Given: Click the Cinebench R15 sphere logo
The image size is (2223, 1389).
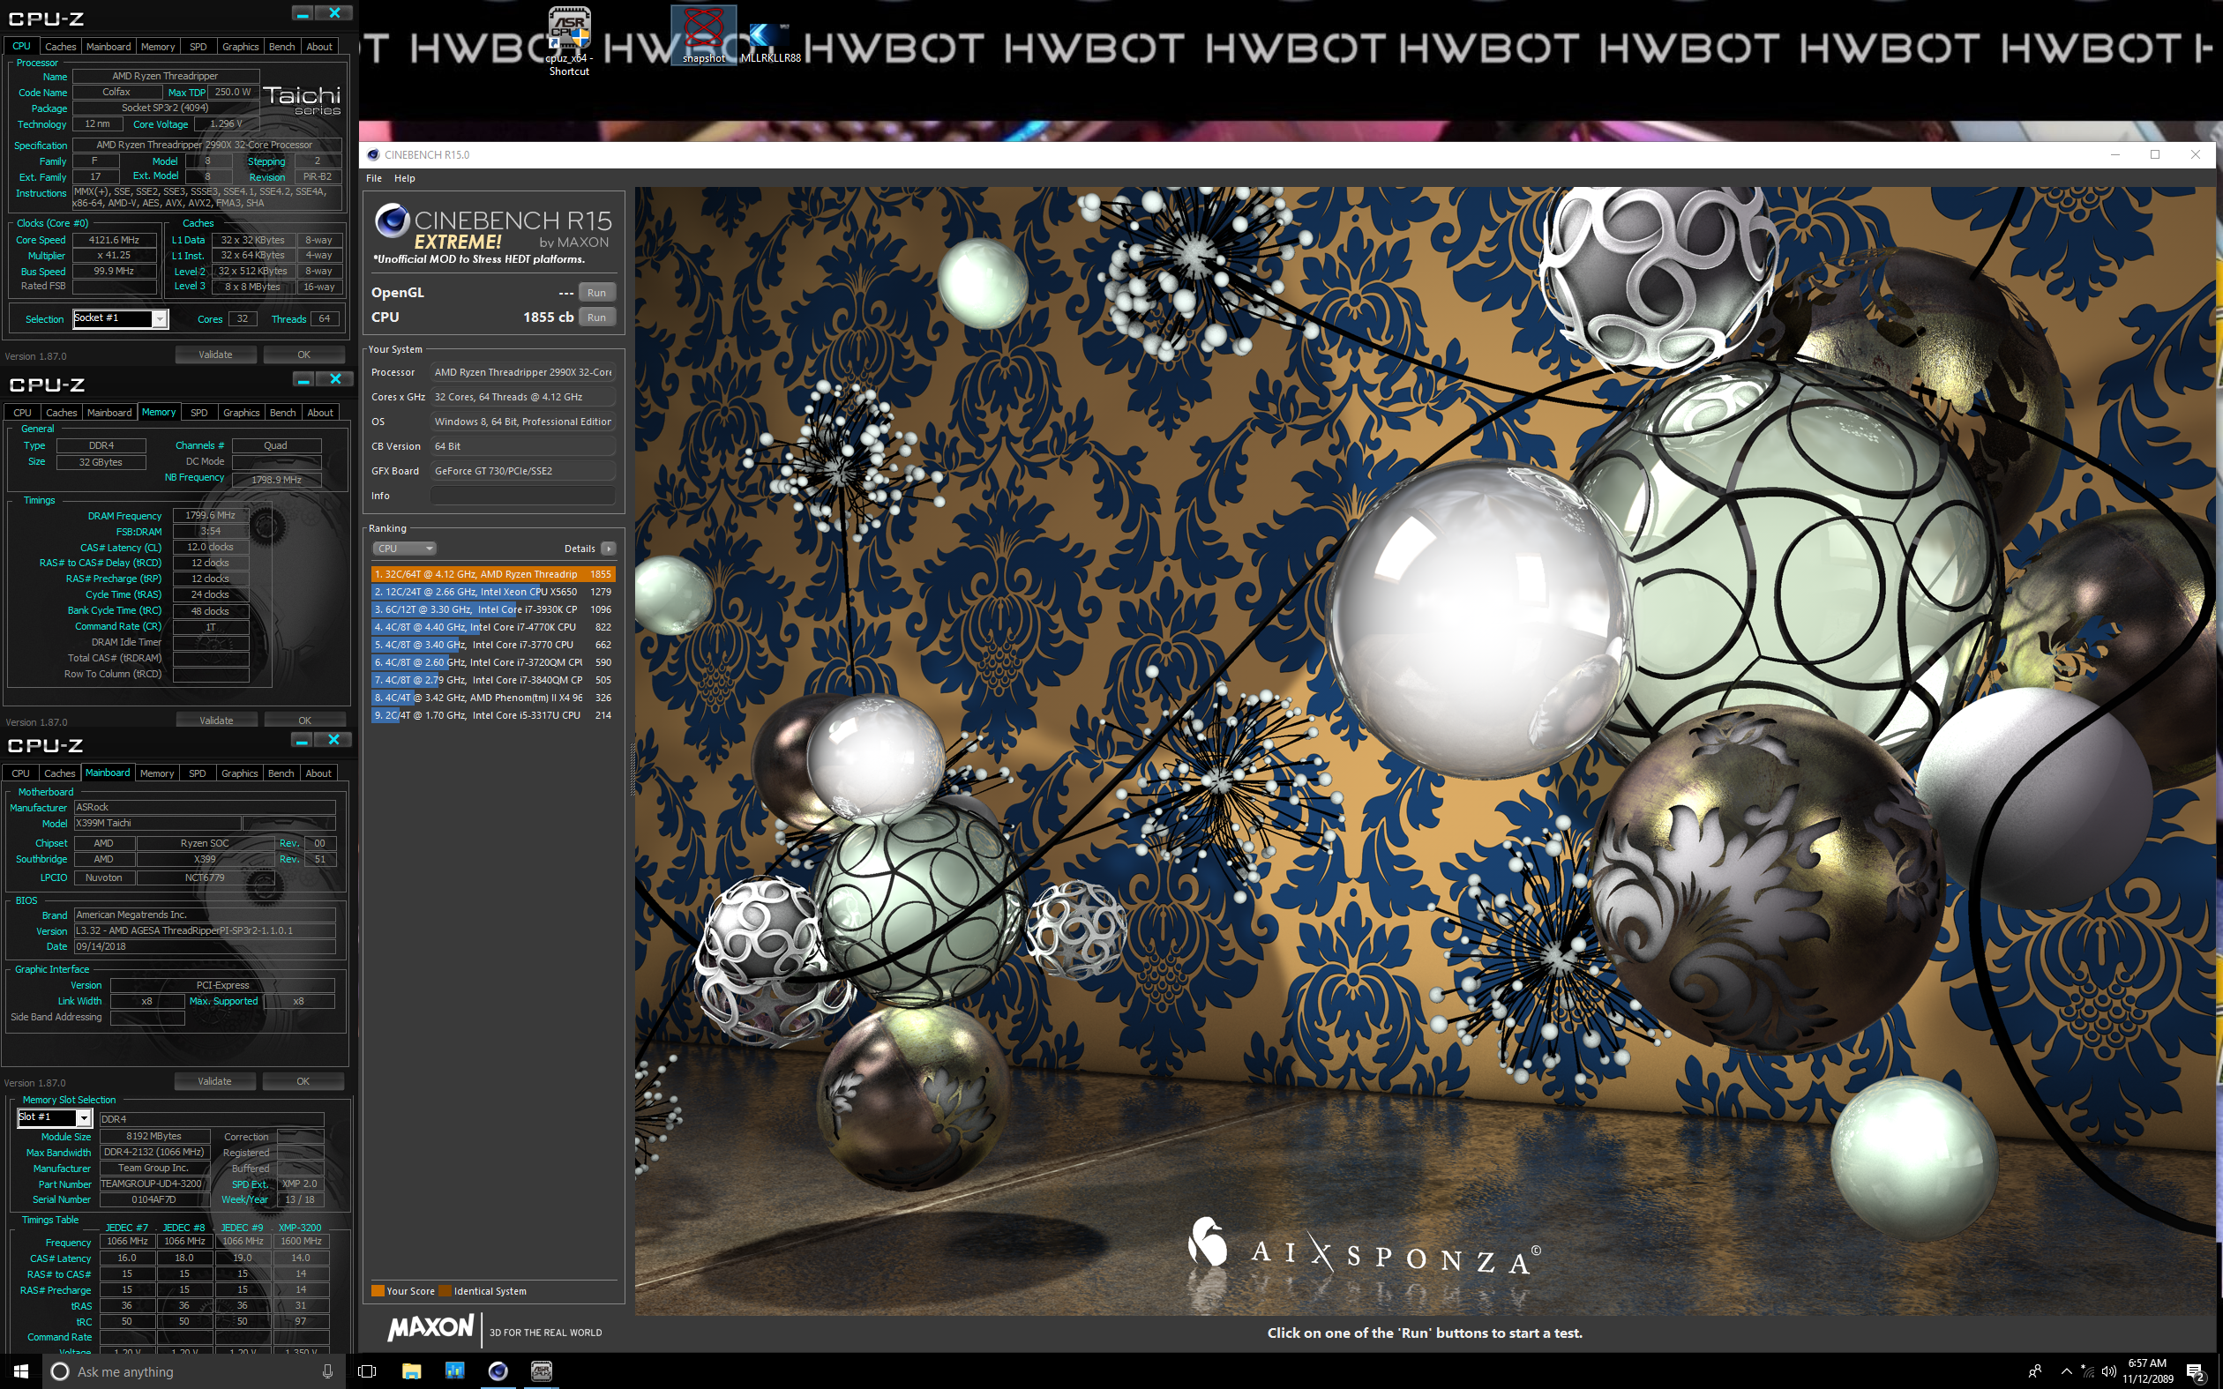Looking at the screenshot, I should pos(393,220).
